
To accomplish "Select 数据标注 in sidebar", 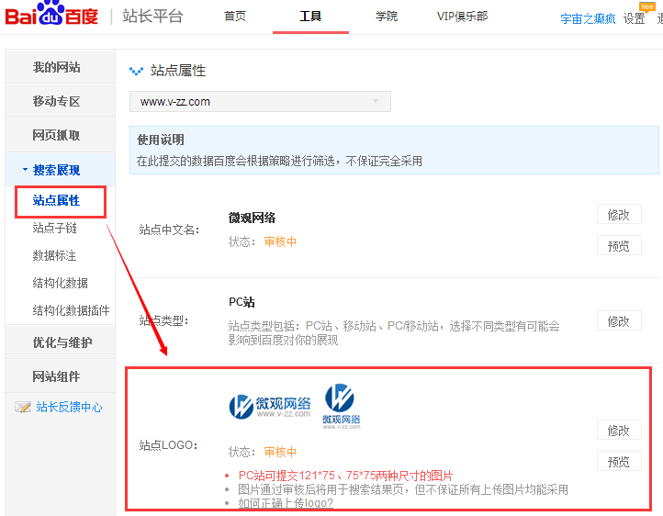I will pyautogui.click(x=54, y=255).
